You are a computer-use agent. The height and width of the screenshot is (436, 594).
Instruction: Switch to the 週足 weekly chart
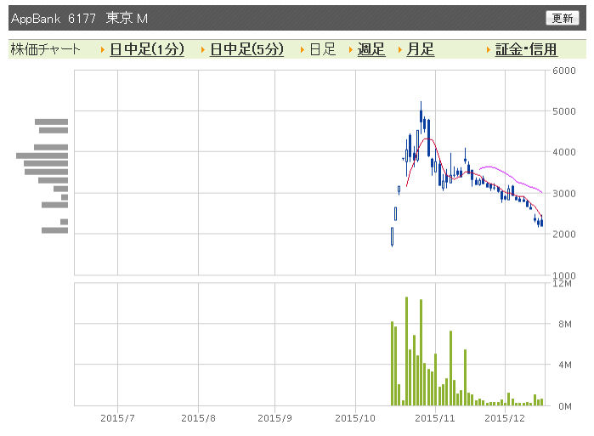[x=371, y=49]
